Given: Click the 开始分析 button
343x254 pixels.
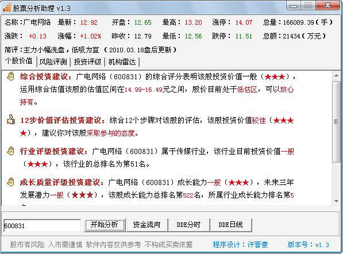Looking at the screenshot, I should [105, 225].
